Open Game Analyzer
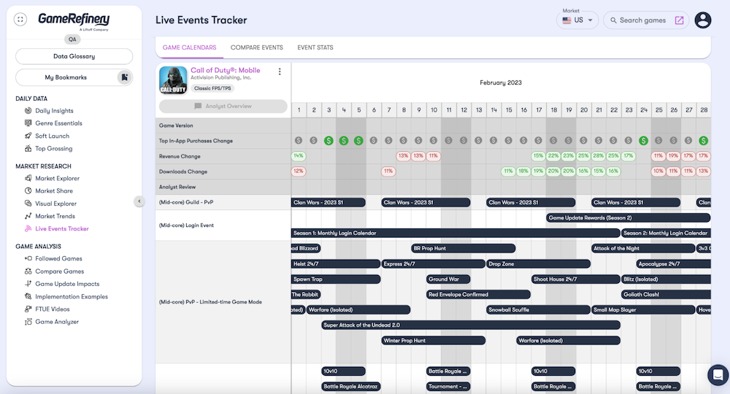Viewport: 730px width, 394px height. (57, 322)
